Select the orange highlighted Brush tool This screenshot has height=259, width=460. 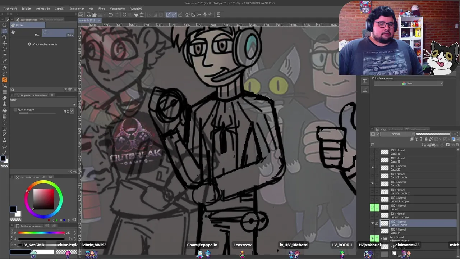pos(5,80)
